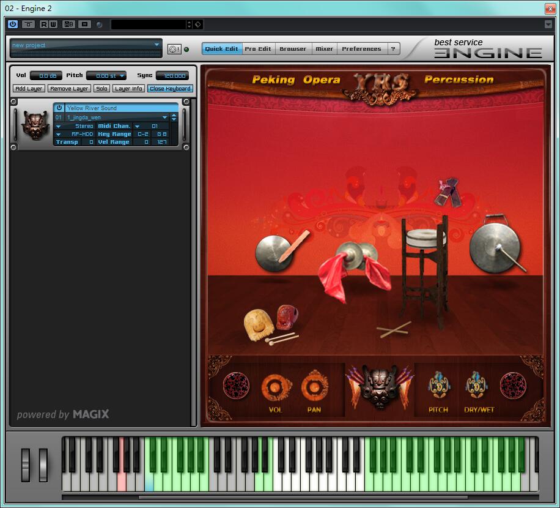Click the MIDI panic icon
Image resolution: width=560 pixels, height=508 pixels.
click(x=174, y=50)
